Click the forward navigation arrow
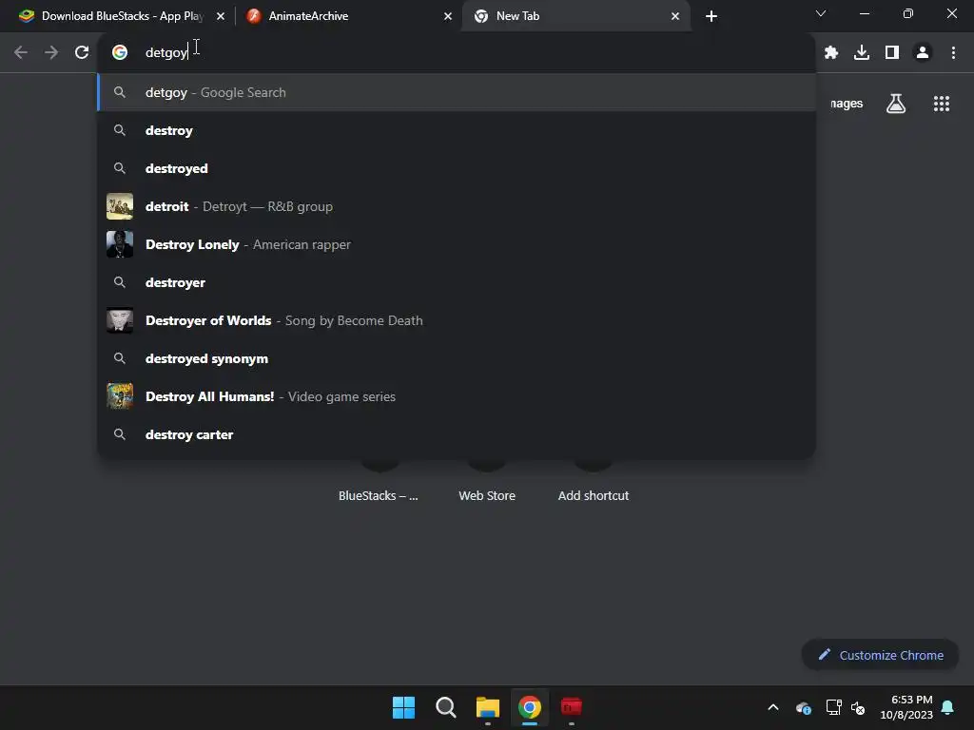The image size is (974, 730). pos(51,52)
